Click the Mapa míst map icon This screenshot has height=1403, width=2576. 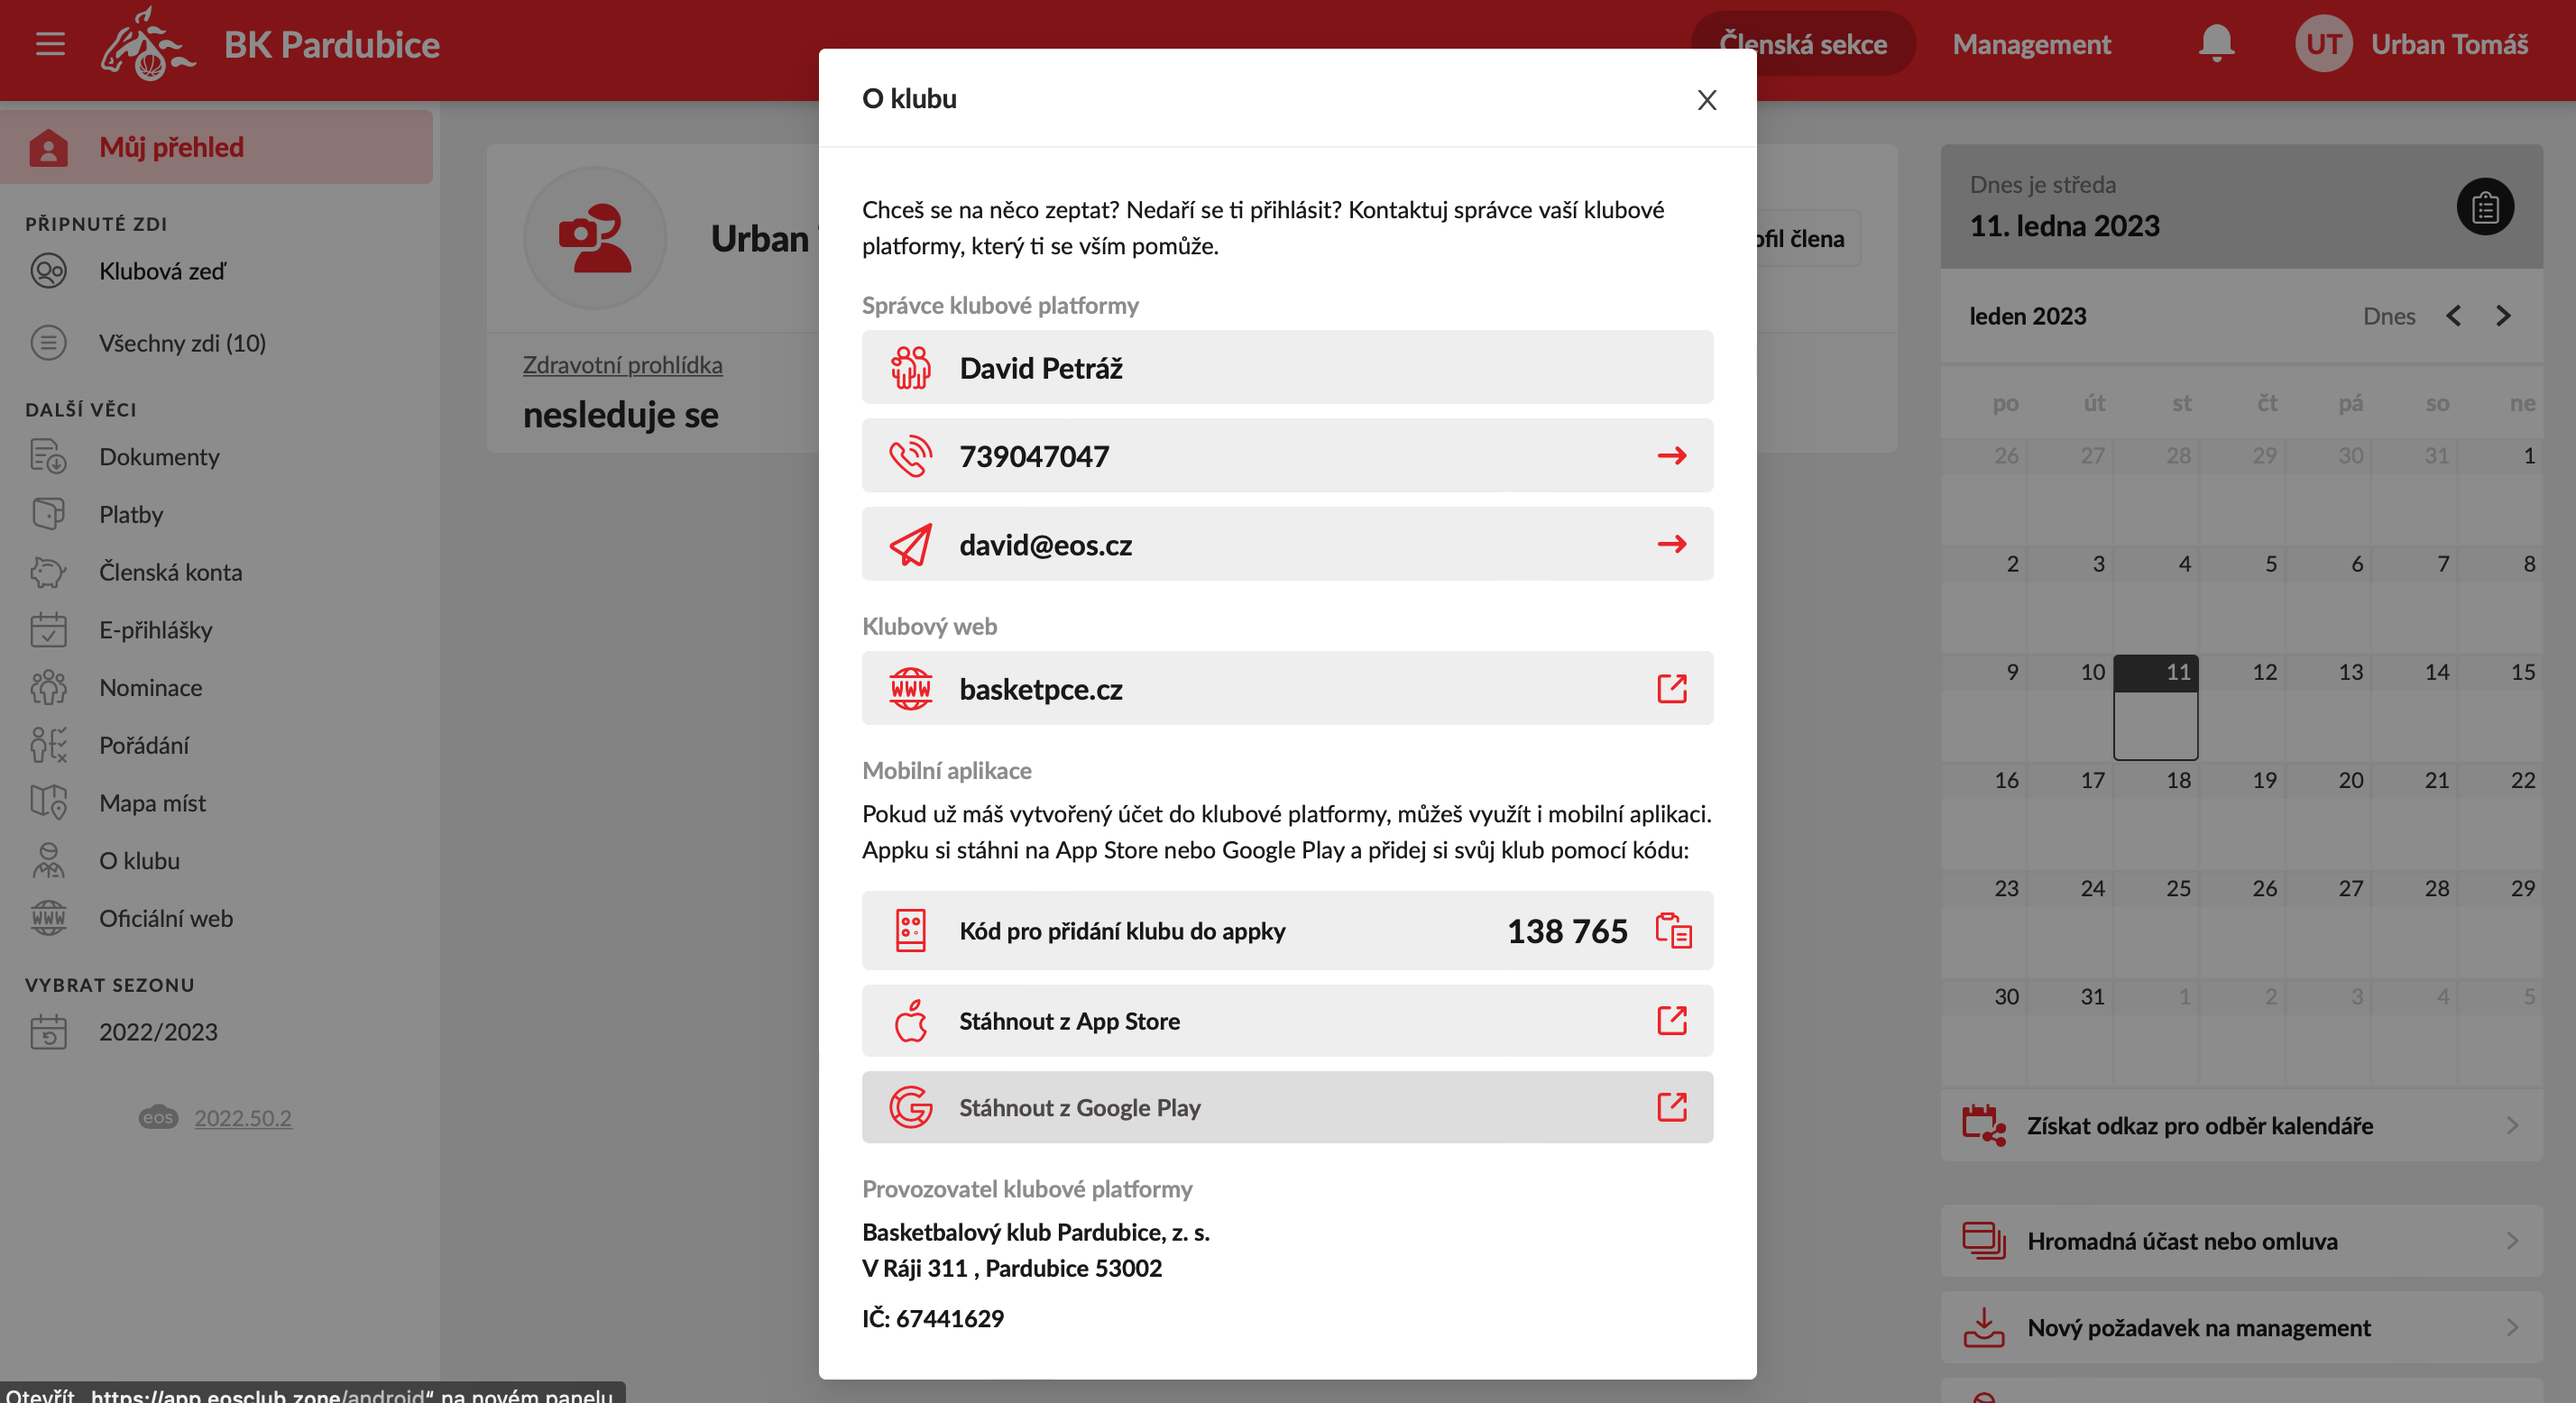pyautogui.click(x=48, y=803)
